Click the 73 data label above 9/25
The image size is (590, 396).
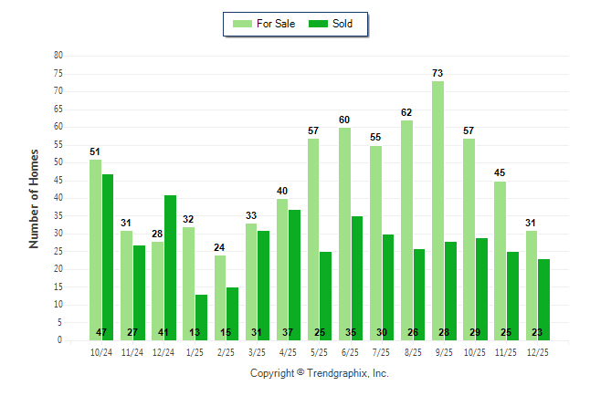click(x=438, y=73)
